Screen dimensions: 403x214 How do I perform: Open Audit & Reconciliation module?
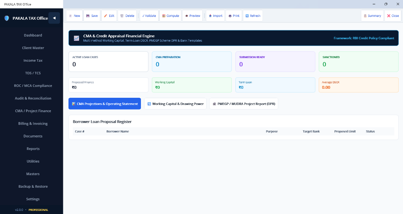tap(33, 98)
